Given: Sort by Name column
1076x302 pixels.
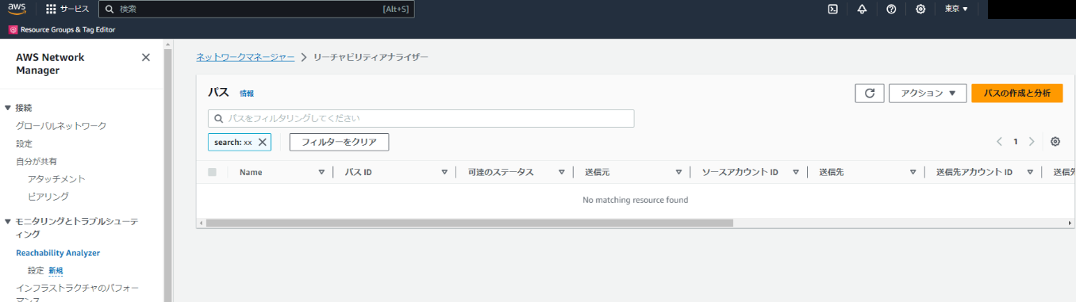Looking at the screenshot, I should [x=321, y=172].
